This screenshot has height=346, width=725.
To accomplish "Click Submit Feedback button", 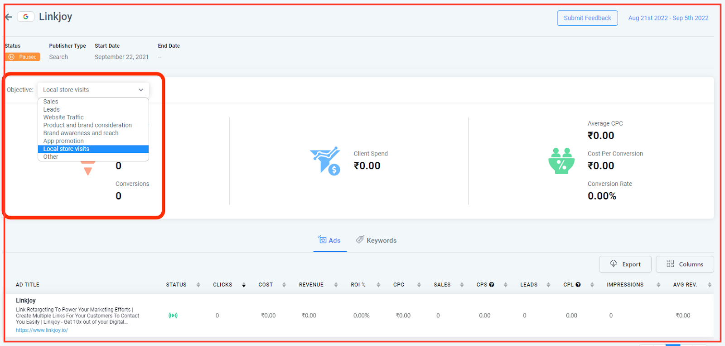I will [x=587, y=18].
